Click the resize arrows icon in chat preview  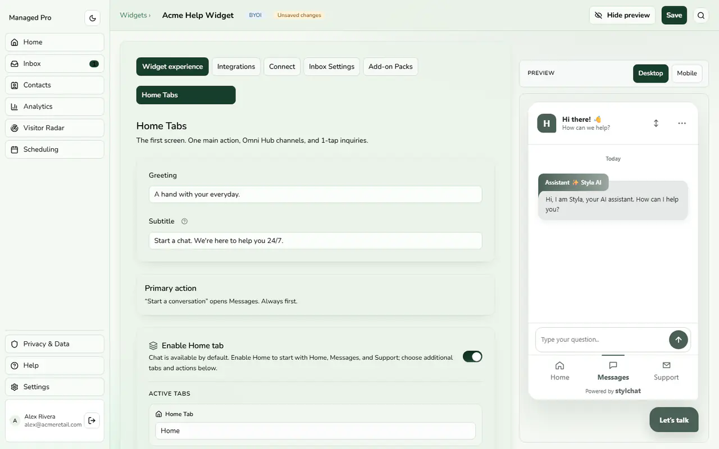656,123
